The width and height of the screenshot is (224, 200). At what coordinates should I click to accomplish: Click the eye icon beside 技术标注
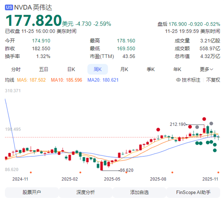click(178, 80)
